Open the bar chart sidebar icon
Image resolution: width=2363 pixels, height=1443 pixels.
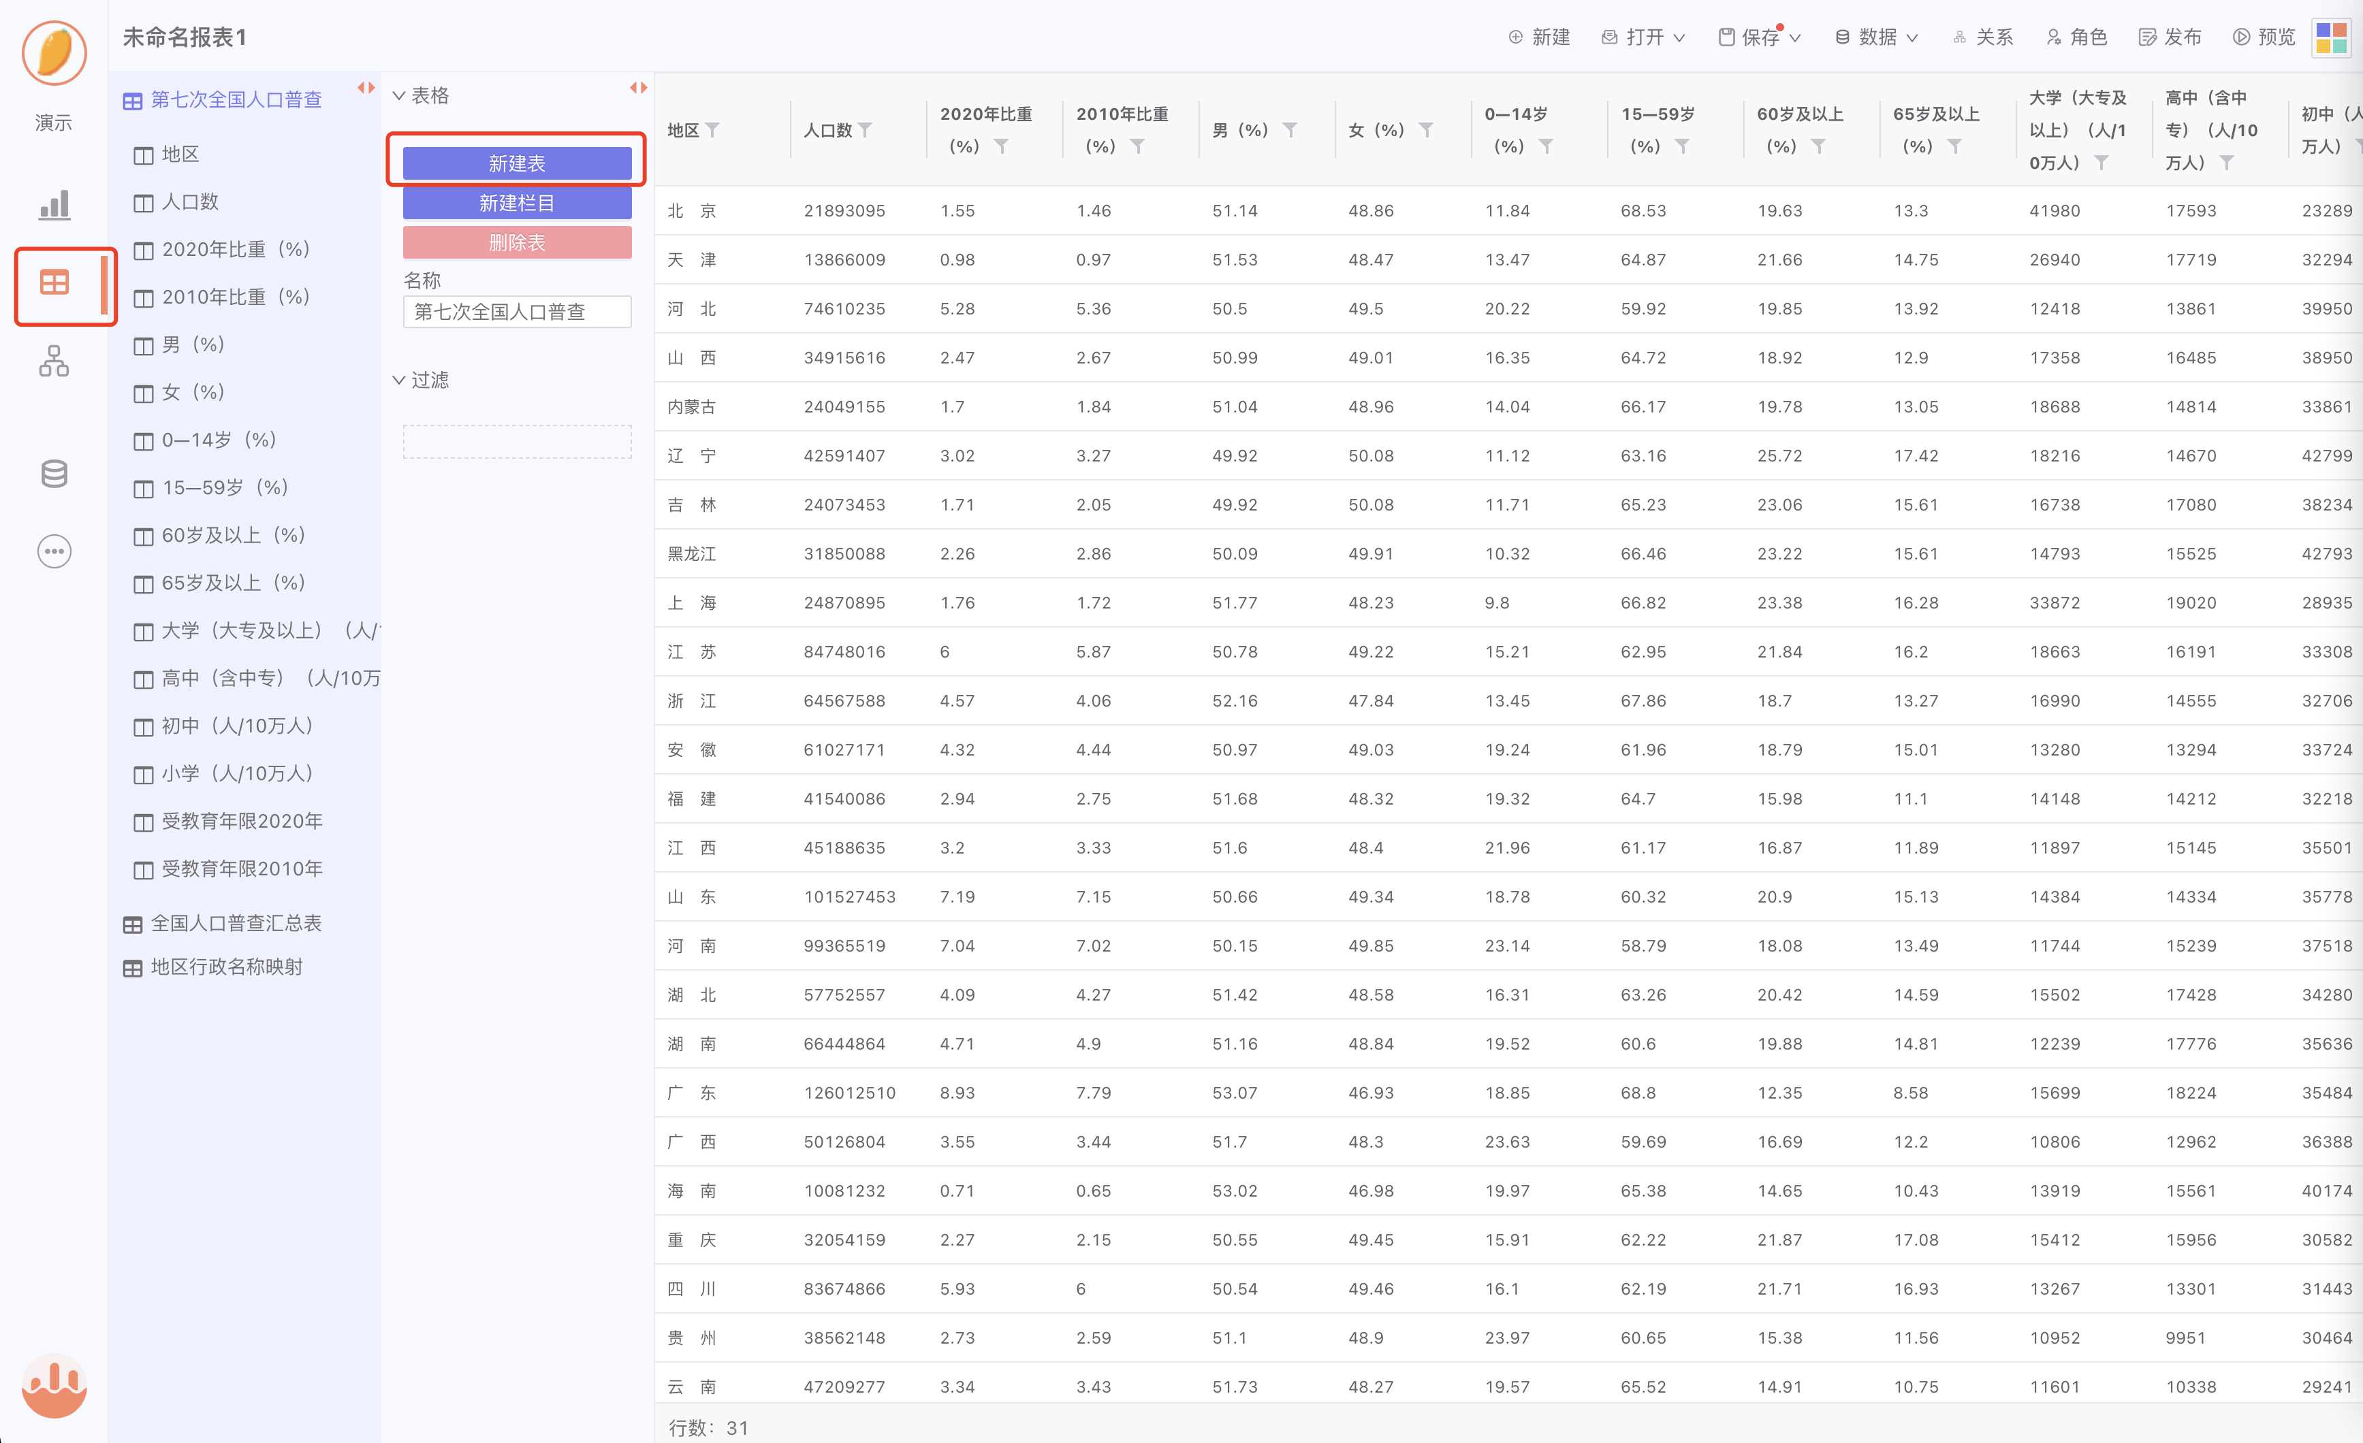(x=54, y=204)
